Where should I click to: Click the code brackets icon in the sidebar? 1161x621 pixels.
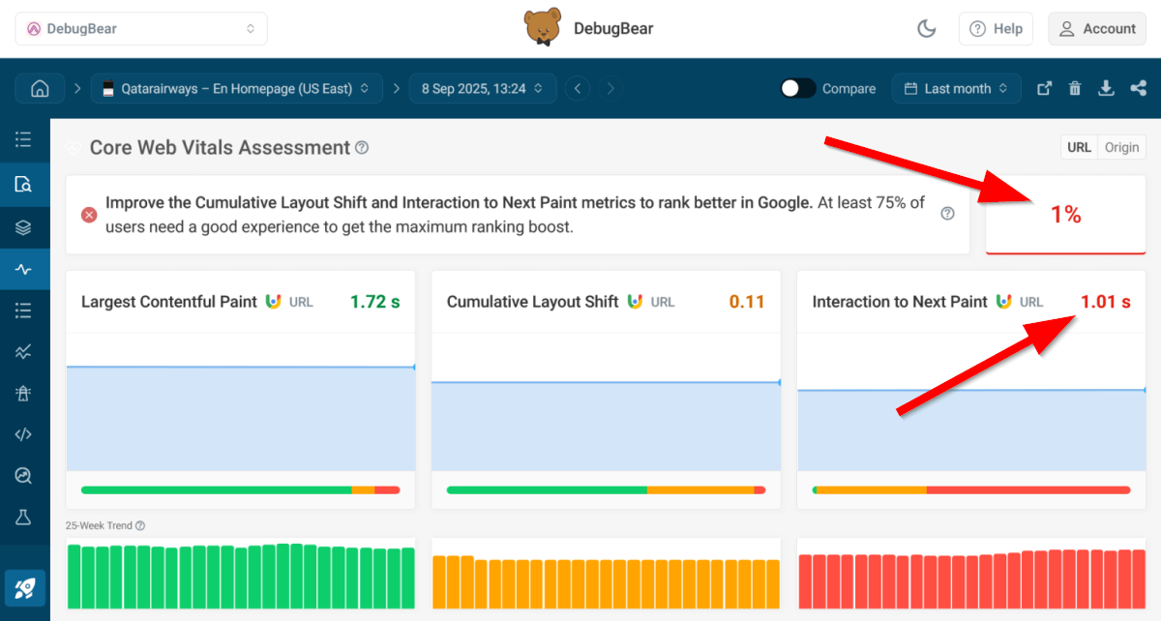click(x=24, y=434)
